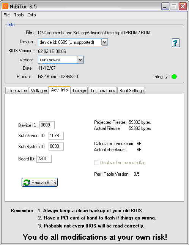This screenshot has width=189, height=245.
Task: Click the Actual checksum value 6E
Action: (139, 149)
